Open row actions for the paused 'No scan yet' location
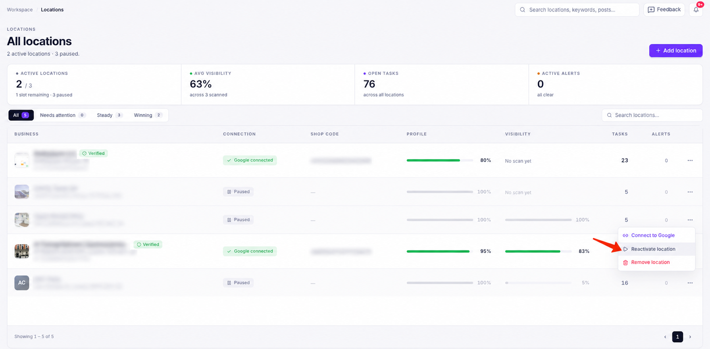The width and height of the screenshot is (710, 349). pos(690,192)
